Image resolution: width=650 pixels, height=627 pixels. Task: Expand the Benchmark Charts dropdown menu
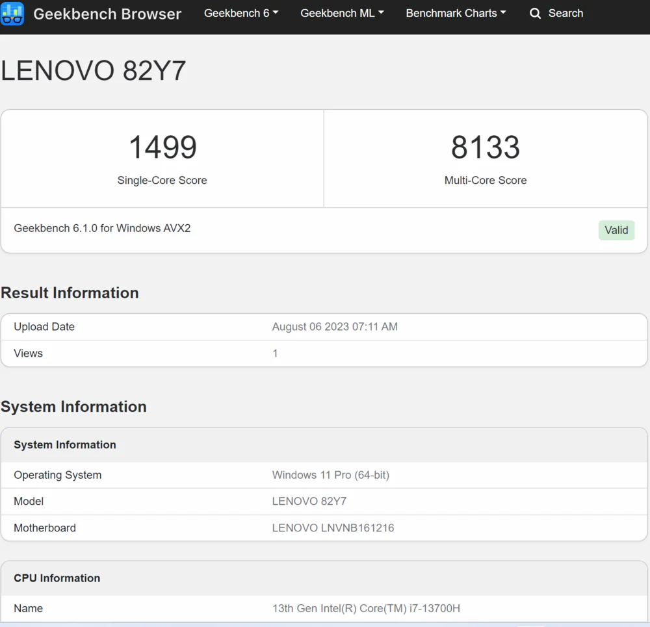pos(456,13)
